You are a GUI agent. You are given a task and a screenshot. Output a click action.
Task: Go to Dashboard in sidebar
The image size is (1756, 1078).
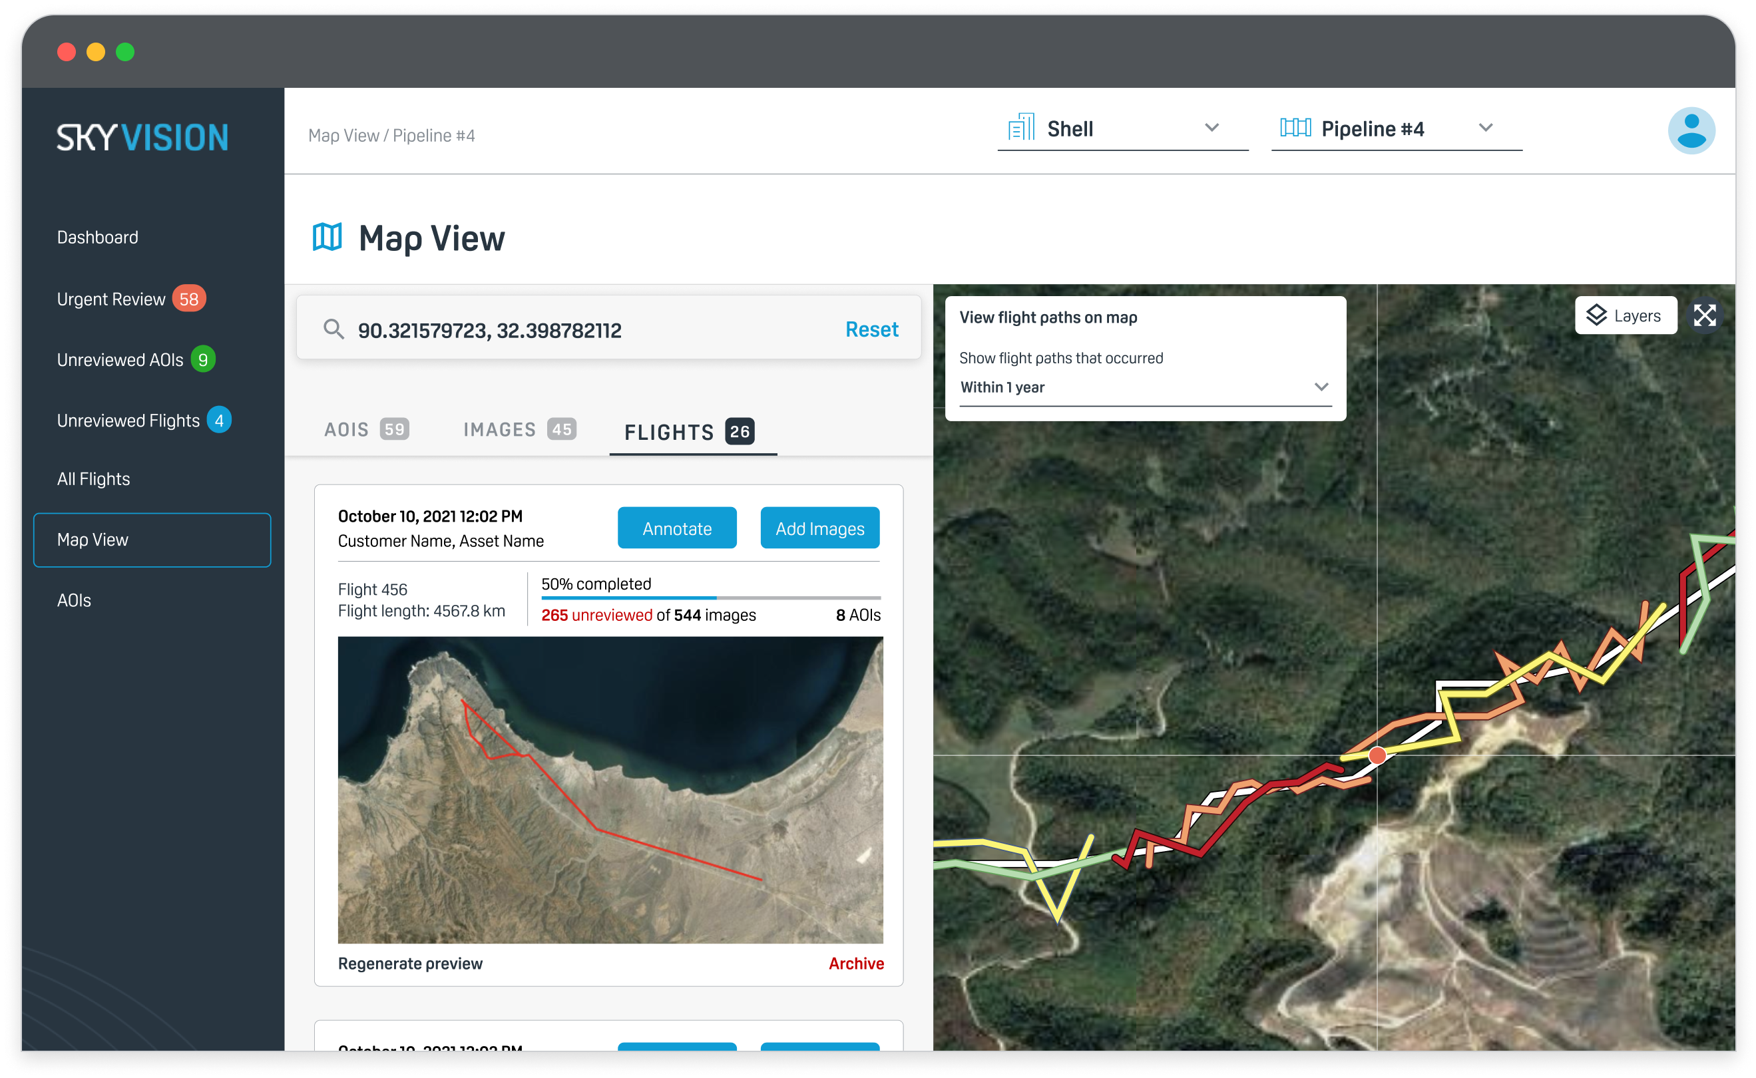pyautogui.click(x=97, y=238)
